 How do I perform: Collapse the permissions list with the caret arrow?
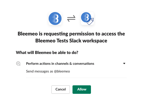coord(124,63)
